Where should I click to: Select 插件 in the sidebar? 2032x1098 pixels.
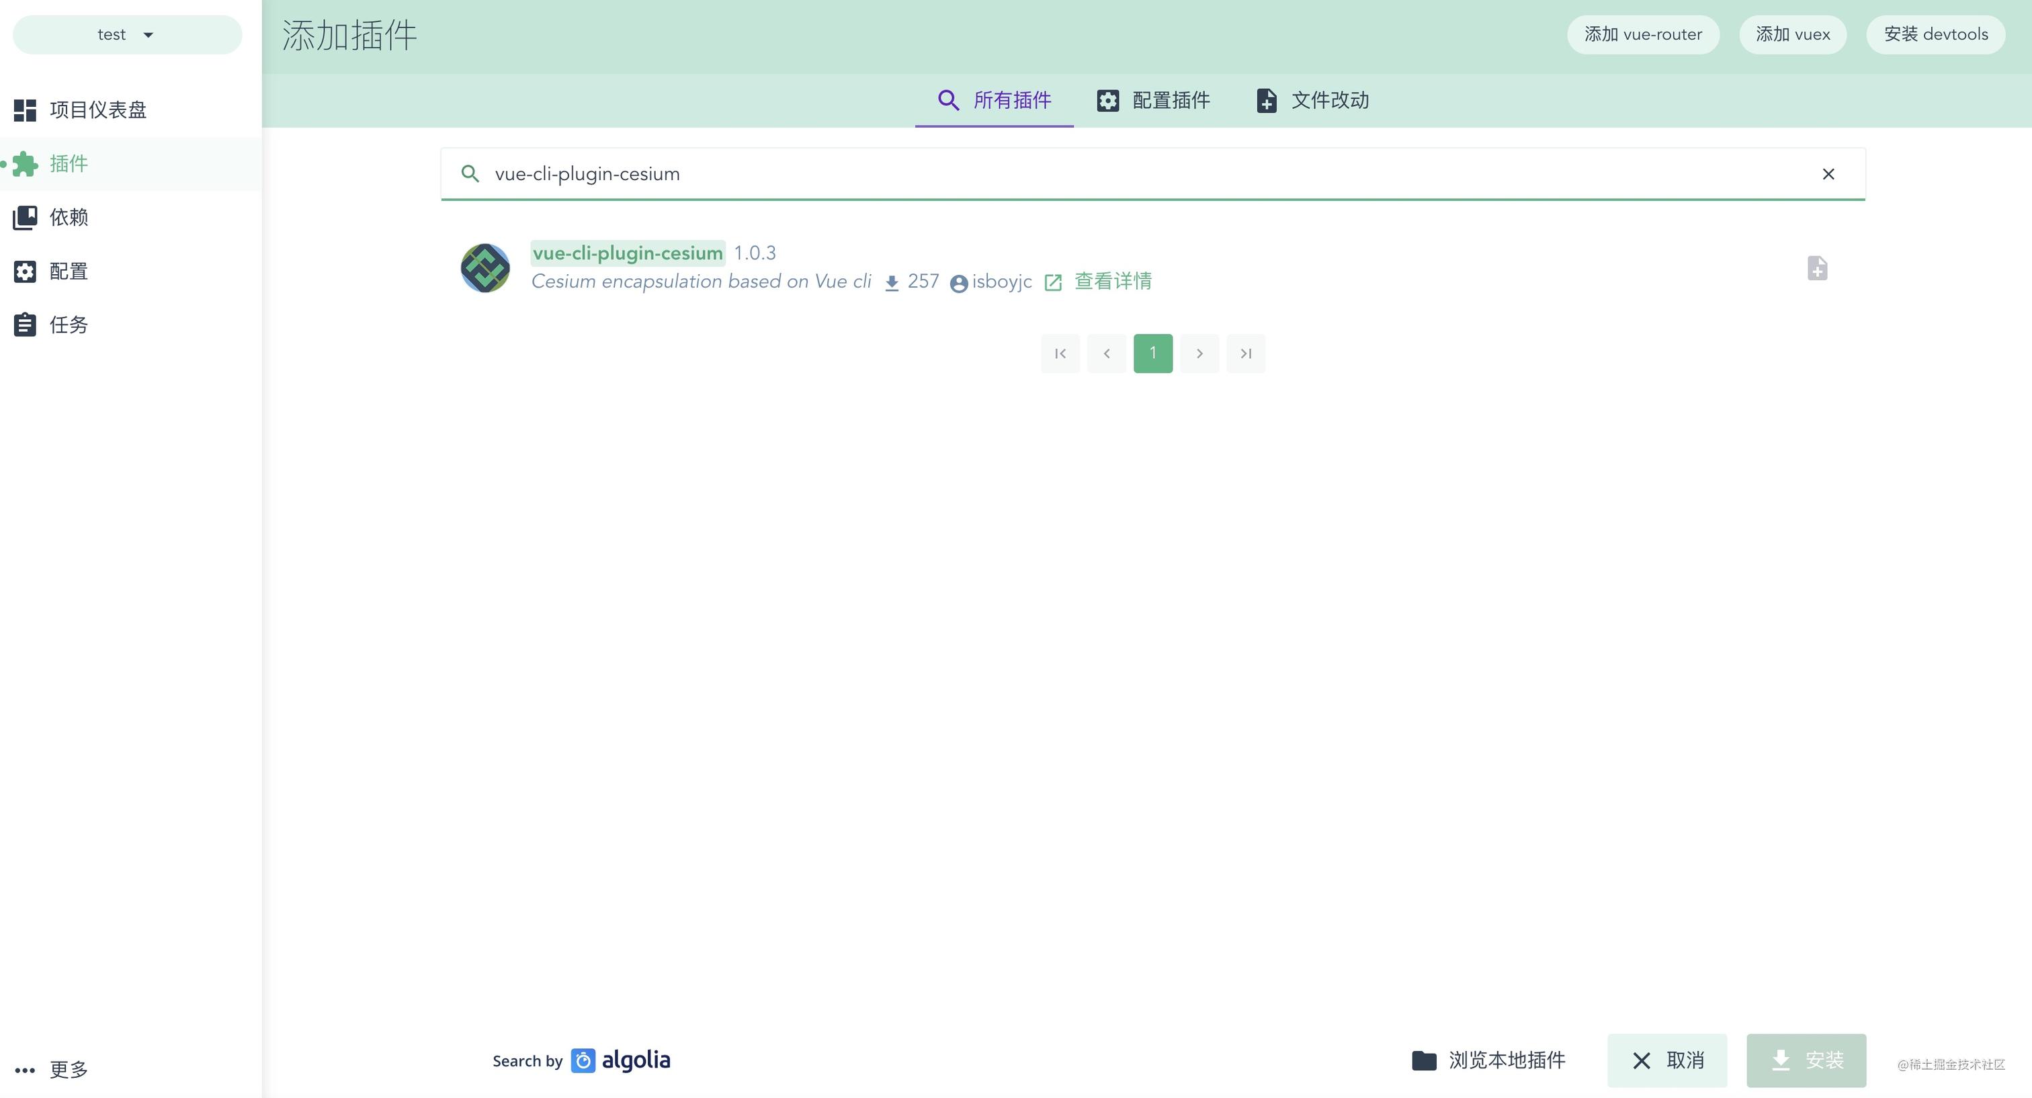click(131, 164)
